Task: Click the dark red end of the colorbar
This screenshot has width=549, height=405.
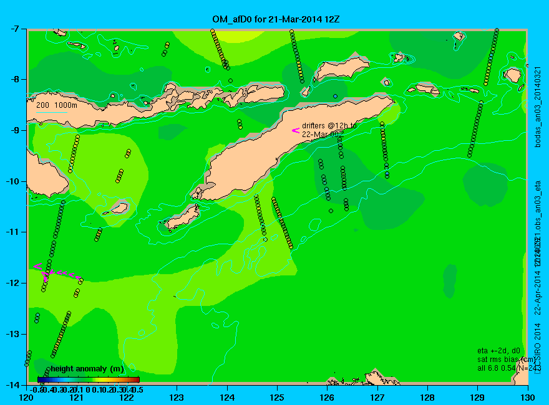Action: click(x=137, y=379)
